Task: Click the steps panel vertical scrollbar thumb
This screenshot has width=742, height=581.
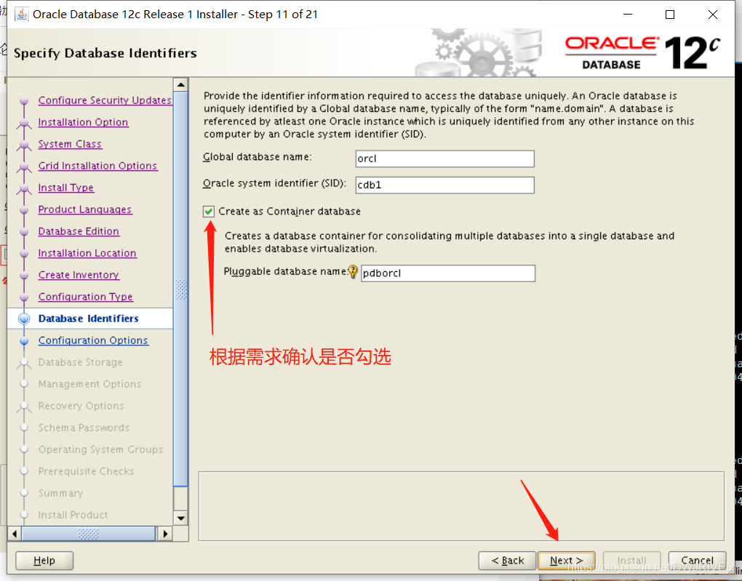Action: (180, 289)
